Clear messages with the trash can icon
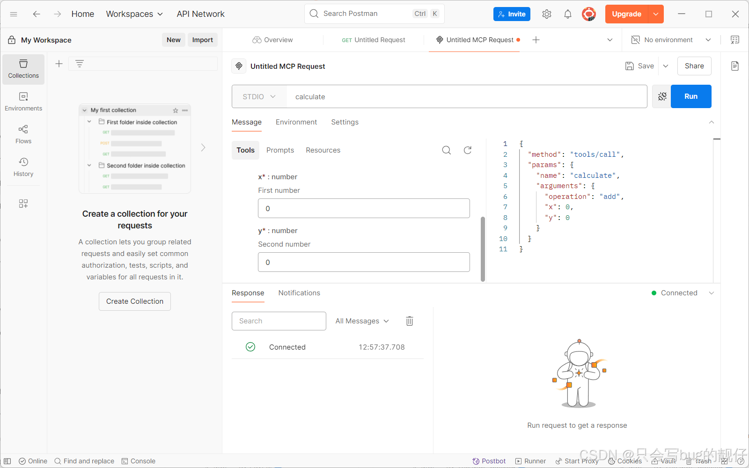This screenshot has height=468, width=749. (410, 321)
